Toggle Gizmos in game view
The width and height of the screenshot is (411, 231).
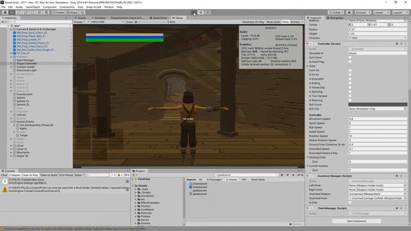point(295,22)
